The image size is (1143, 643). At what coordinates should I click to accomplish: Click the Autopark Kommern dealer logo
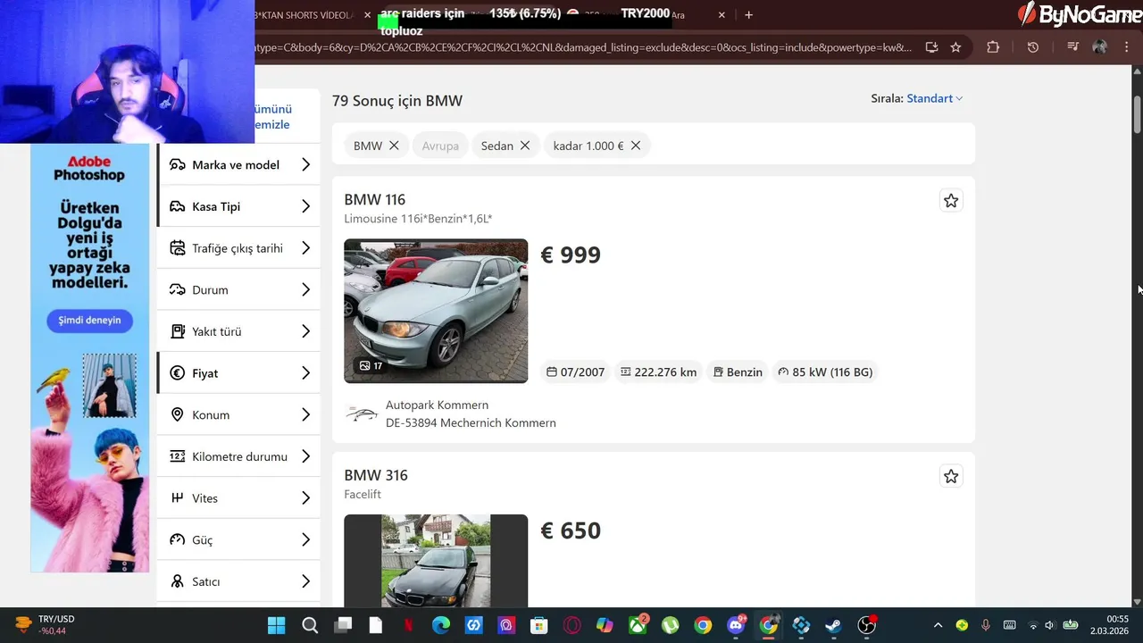361,414
